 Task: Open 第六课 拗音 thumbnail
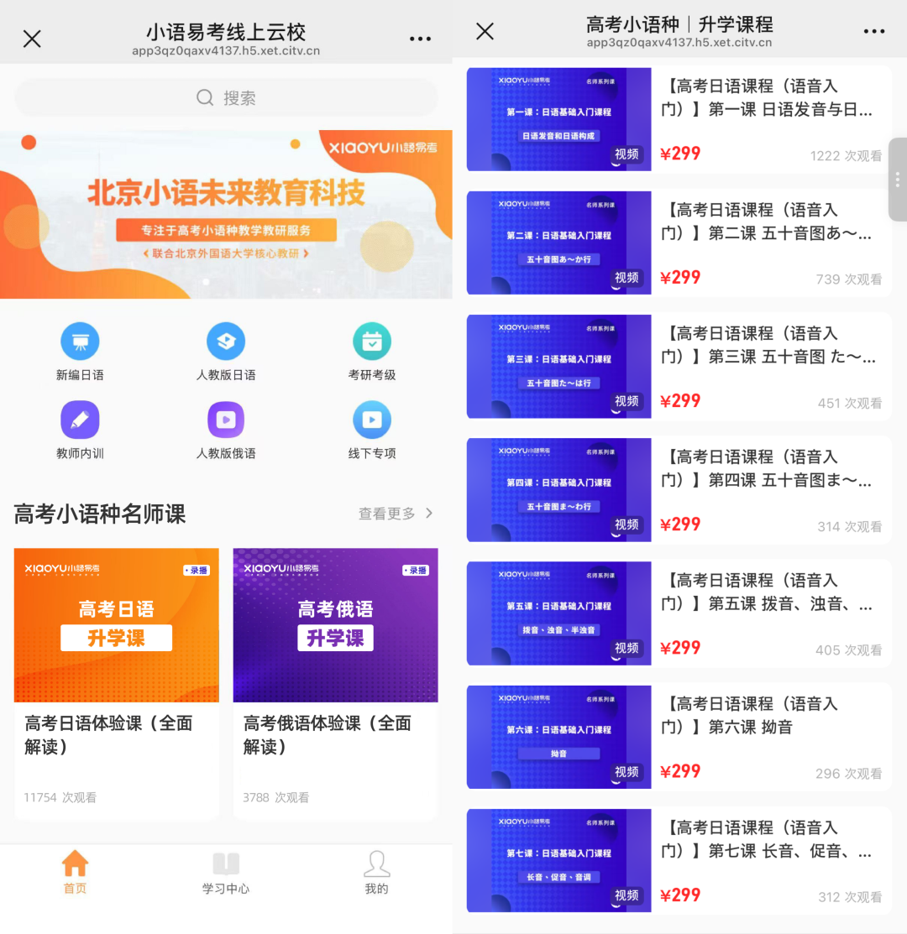click(x=559, y=737)
